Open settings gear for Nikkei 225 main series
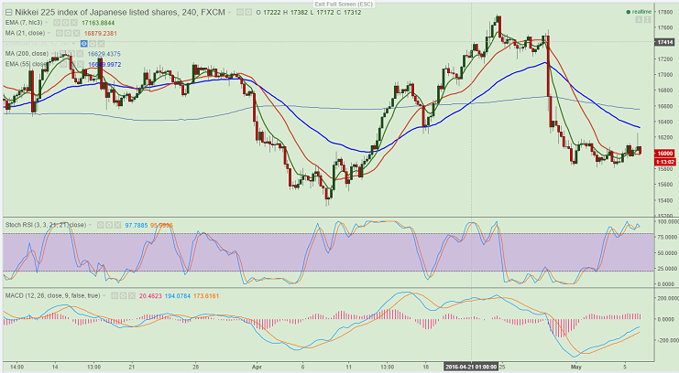 coord(248,13)
